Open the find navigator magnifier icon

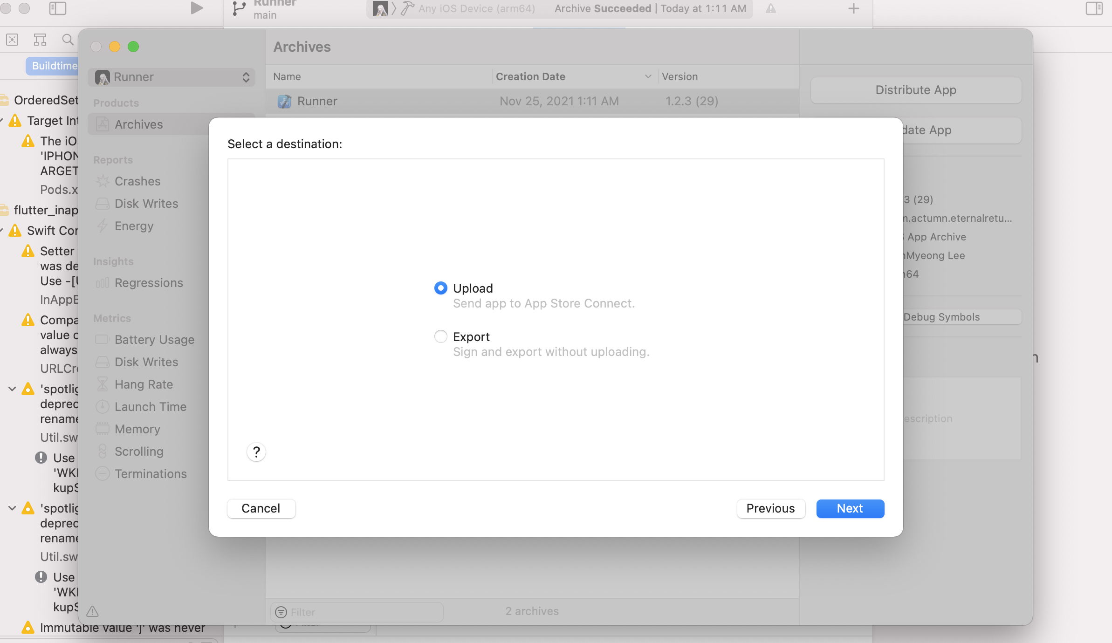[x=68, y=40]
